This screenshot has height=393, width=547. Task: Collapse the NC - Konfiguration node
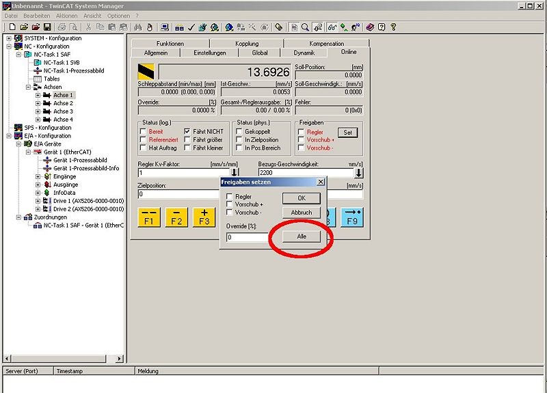9,46
